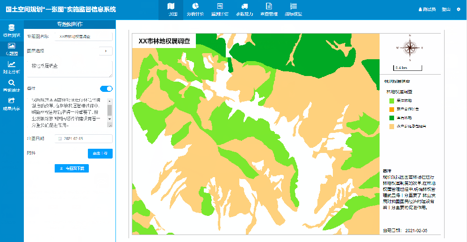Image resolution: width=467 pixels, height=242 pixels.
Task: Open the magnifier search icon in sidebar
Action: click(x=11, y=83)
